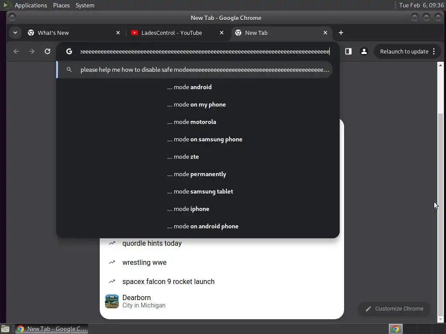Open the Places menu
Screen dimensions: 446x334
coord(61,5)
